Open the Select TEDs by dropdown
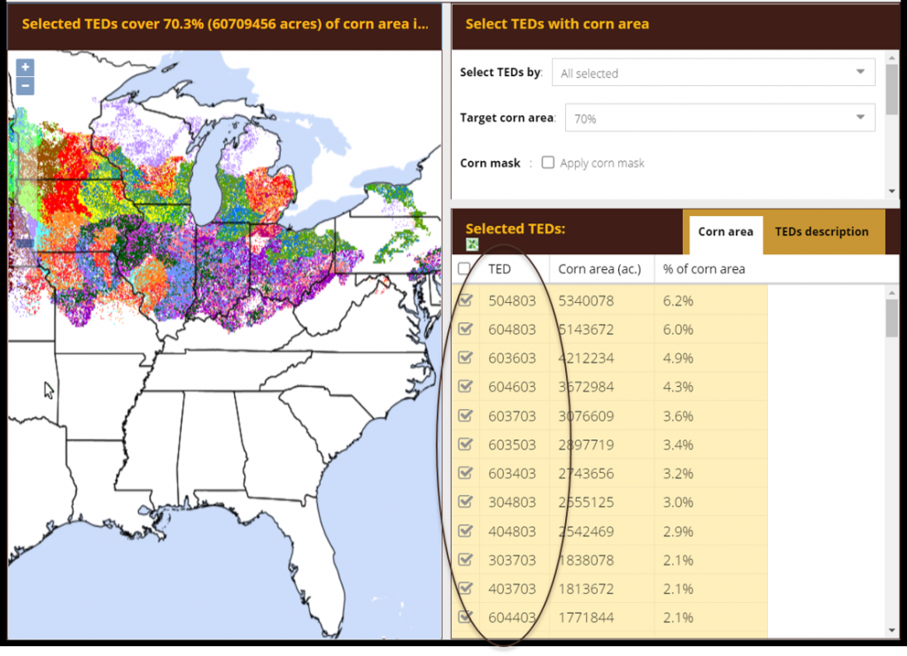This screenshot has height=656, width=907. (x=713, y=73)
